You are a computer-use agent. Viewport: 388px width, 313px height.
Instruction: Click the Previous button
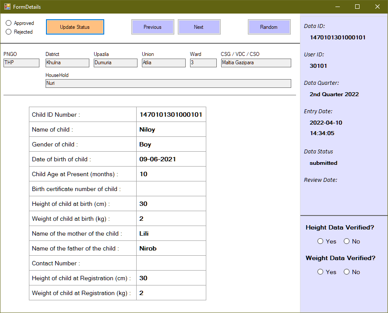click(x=152, y=27)
